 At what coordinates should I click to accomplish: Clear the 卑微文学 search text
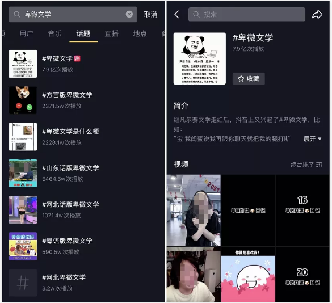click(129, 14)
